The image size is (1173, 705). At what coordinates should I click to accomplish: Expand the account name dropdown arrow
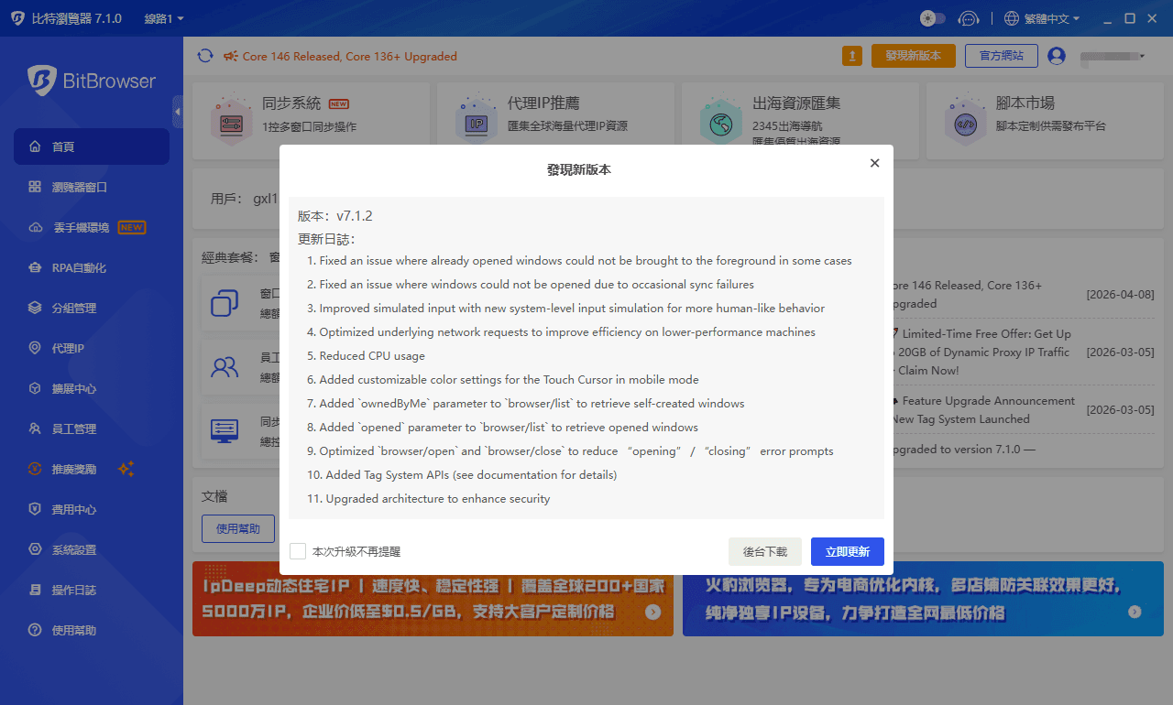[1142, 57]
